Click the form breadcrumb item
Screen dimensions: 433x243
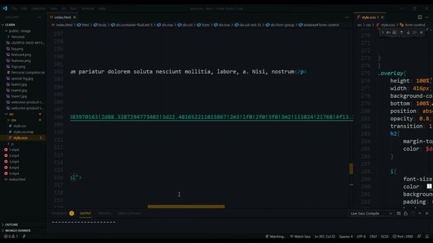(206, 25)
